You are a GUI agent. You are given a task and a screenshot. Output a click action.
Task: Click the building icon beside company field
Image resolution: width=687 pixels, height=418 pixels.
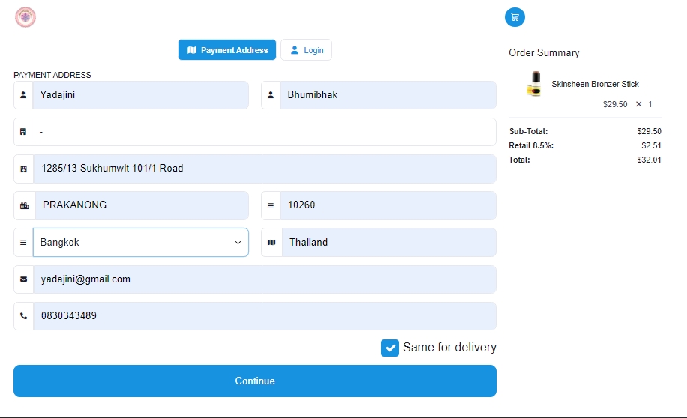pos(23,132)
